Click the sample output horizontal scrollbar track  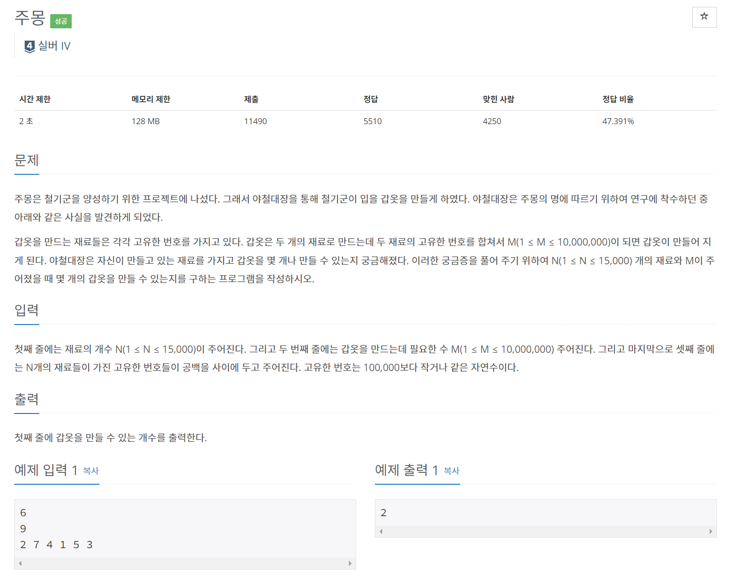546,531
